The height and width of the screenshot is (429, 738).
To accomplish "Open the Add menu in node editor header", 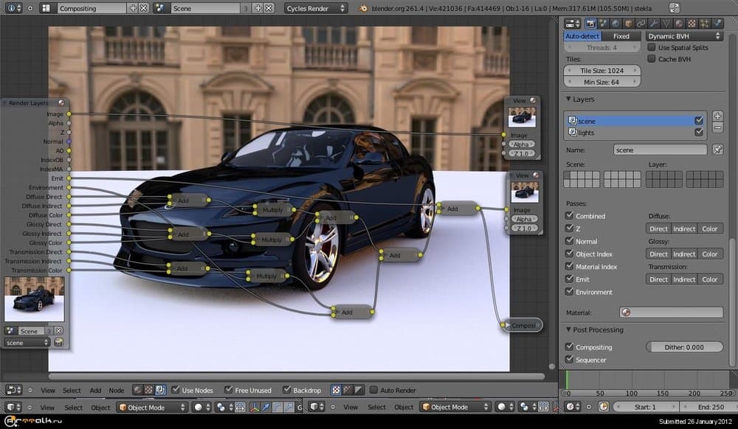I will click(x=95, y=390).
